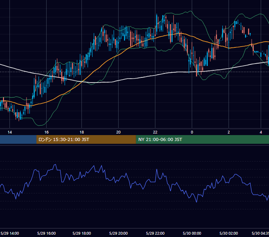Click the 5/30 02:00 date label
Image resolution: width=269 pixels, height=237 pixels.
coord(229,233)
